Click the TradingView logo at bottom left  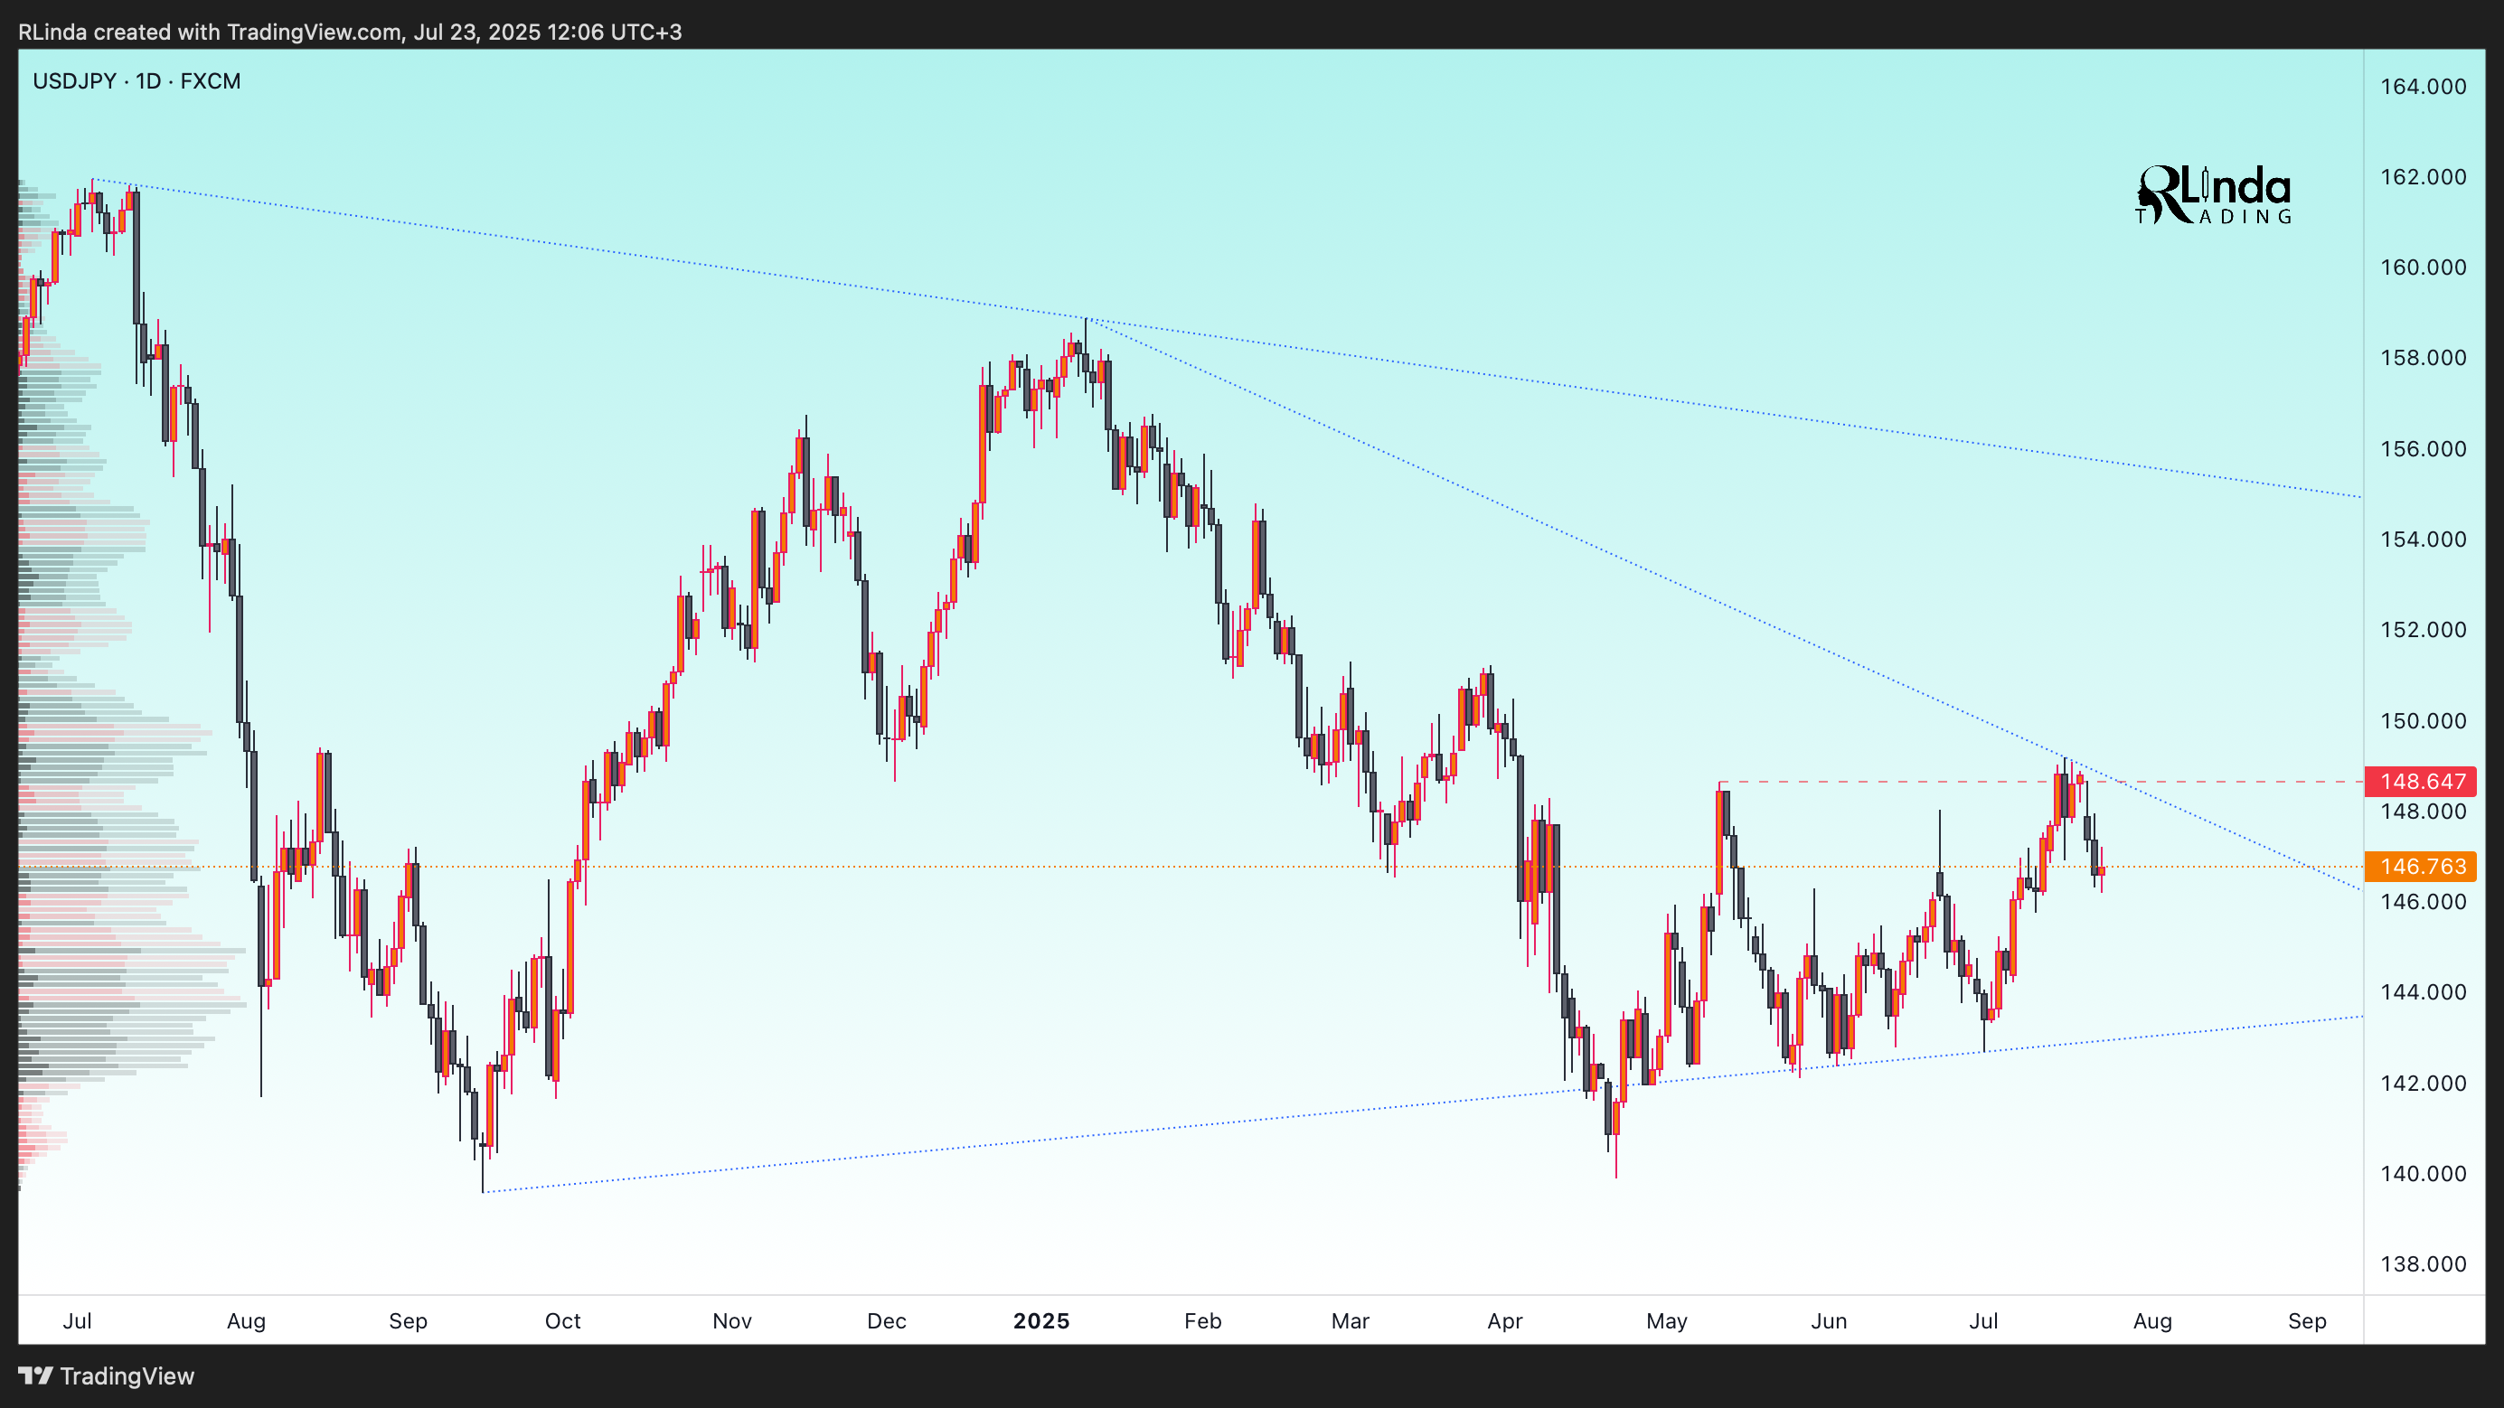tap(107, 1376)
